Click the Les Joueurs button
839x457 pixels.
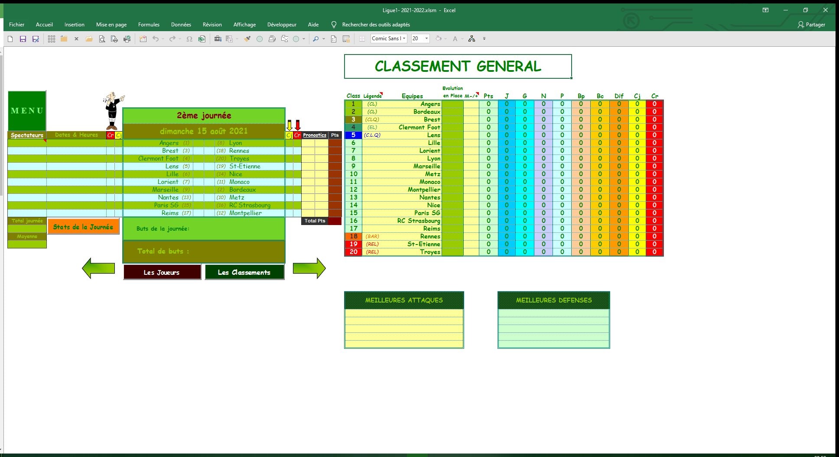point(162,272)
